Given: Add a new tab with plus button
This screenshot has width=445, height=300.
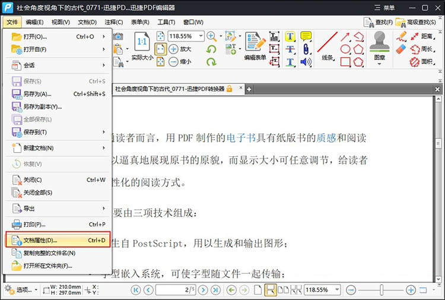Looking at the screenshot, I should point(249,89).
